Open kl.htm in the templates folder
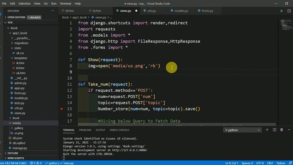This screenshot has width=293, height=165. pyautogui.click(x=20, y=68)
